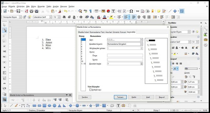210x113 pixels.
Task: Click the Başa al button
Action: (x=162, y=97)
